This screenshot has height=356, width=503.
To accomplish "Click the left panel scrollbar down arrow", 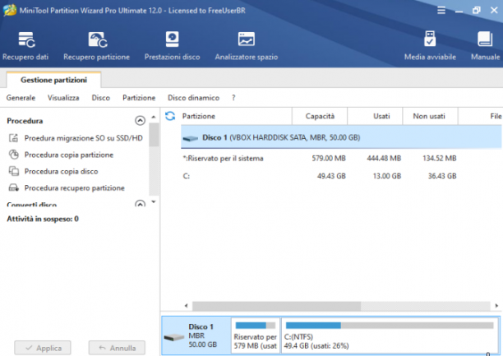I will click(x=154, y=202).
